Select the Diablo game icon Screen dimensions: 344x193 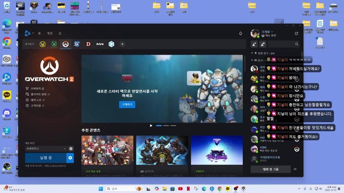(88, 44)
